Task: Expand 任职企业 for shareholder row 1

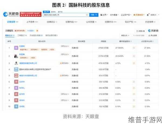Action: pyautogui.click(x=65, y=46)
